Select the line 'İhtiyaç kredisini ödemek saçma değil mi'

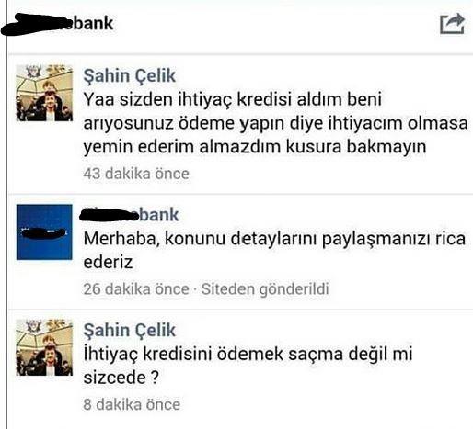pyautogui.click(x=248, y=355)
